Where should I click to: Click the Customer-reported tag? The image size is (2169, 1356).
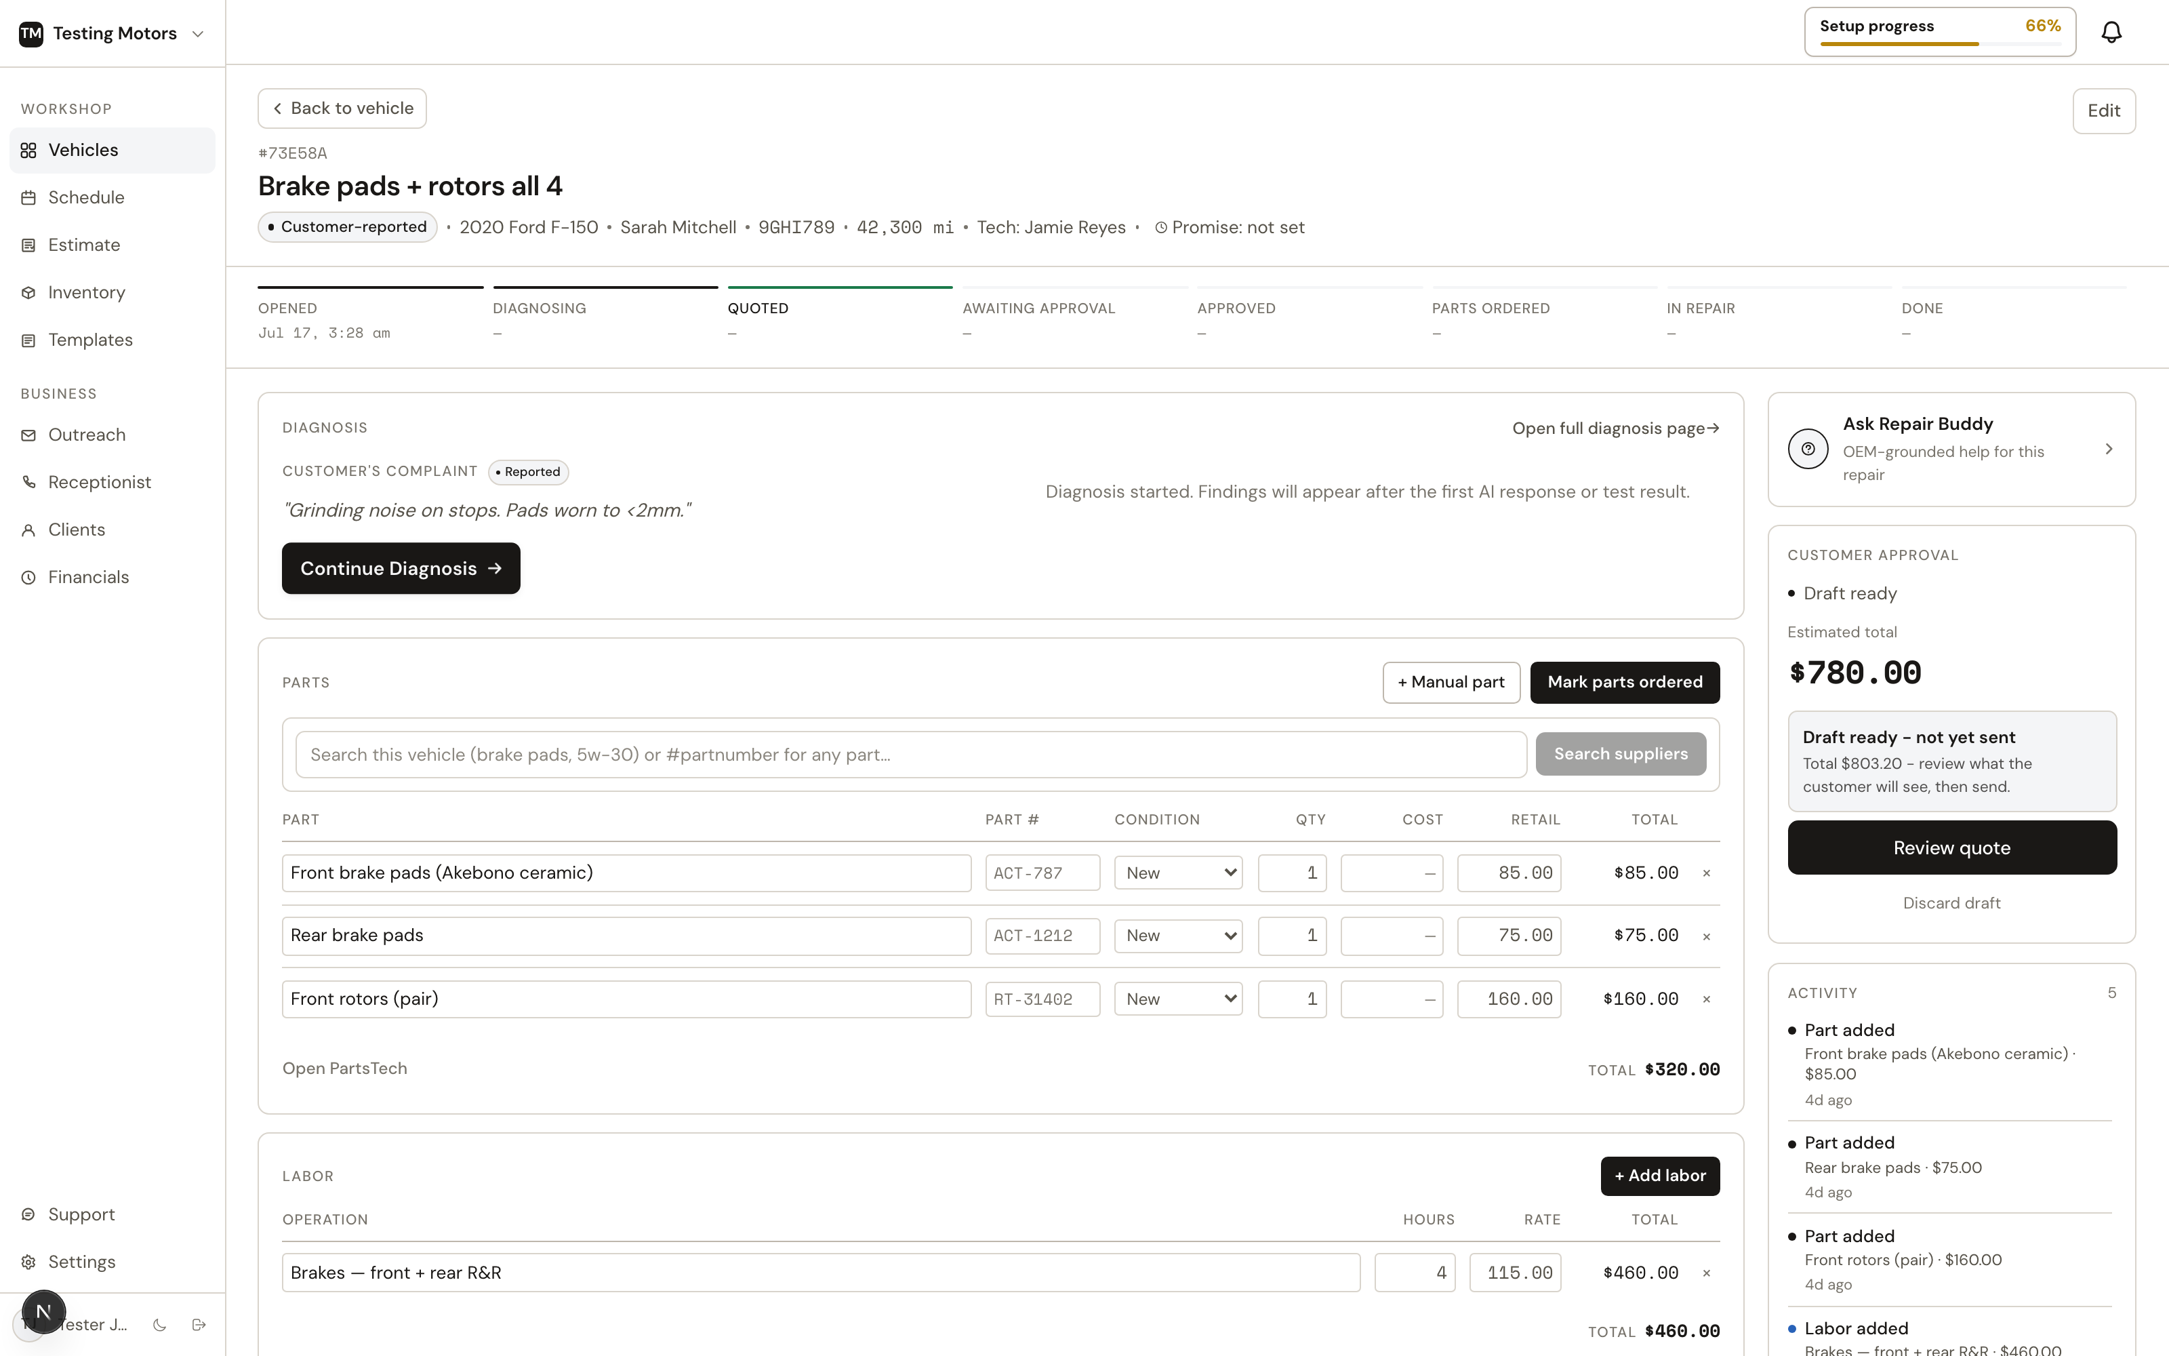(x=347, y=227)
